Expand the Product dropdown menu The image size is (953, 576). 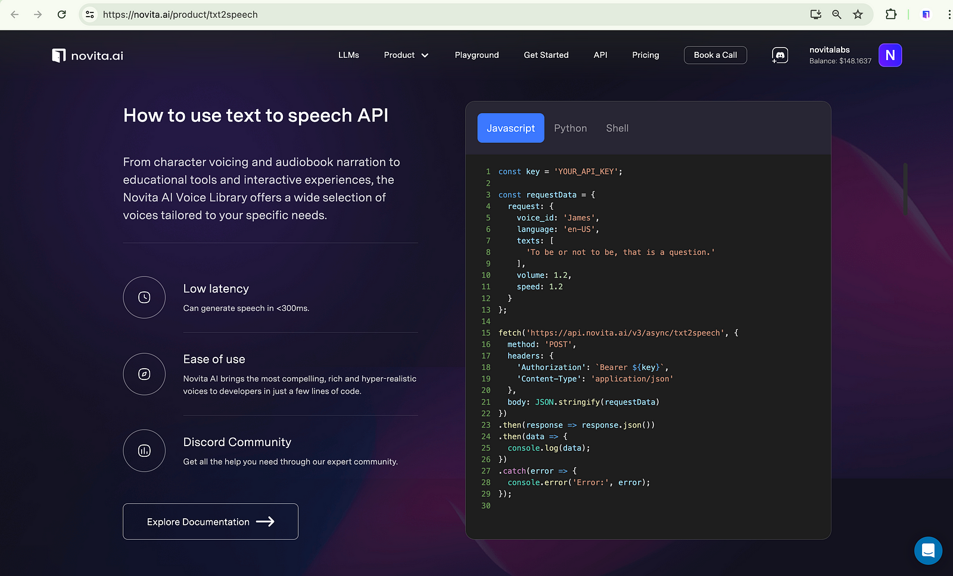coord(406,55)
